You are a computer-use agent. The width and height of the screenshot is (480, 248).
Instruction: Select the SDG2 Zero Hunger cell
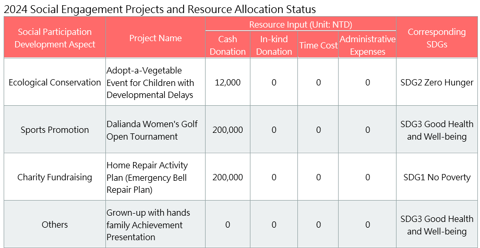pos(437,82)
